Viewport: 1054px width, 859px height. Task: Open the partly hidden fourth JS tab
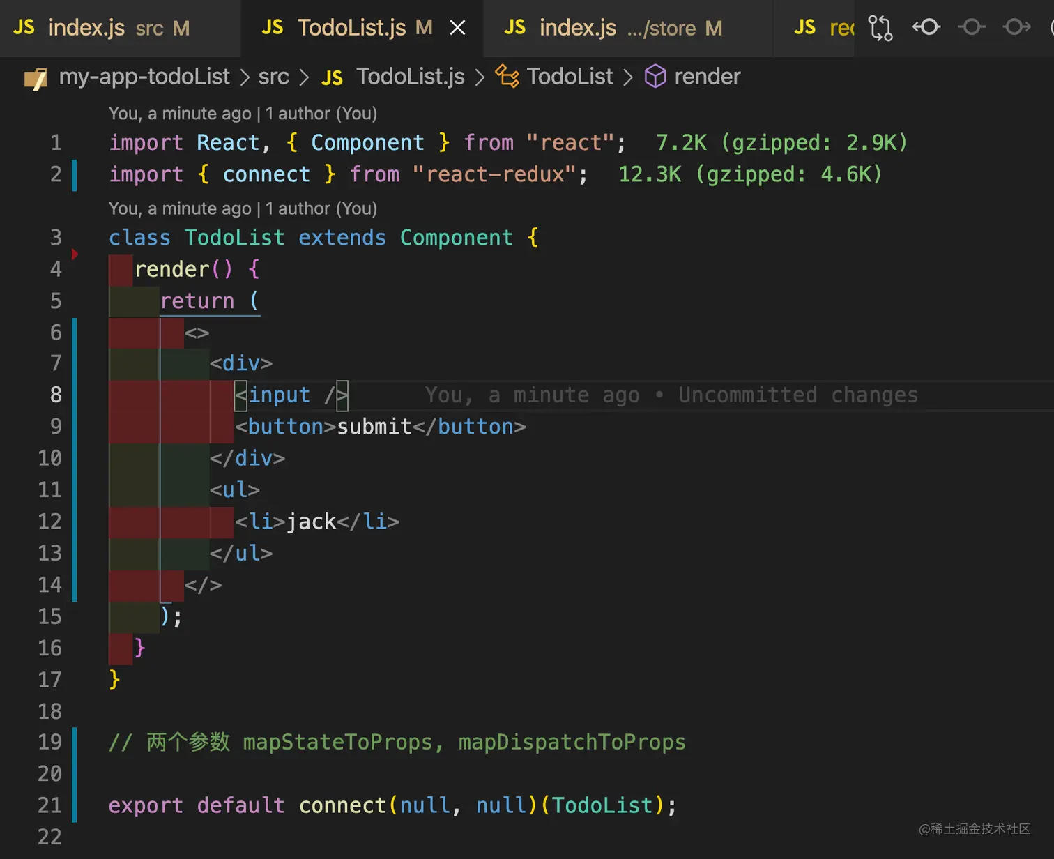pos(814,28)
